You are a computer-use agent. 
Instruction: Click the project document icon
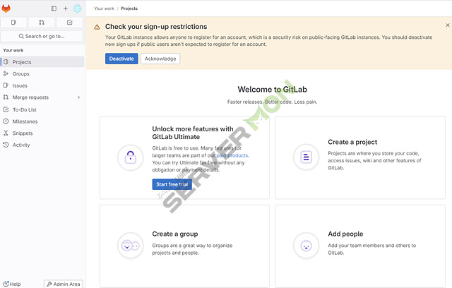306,157
